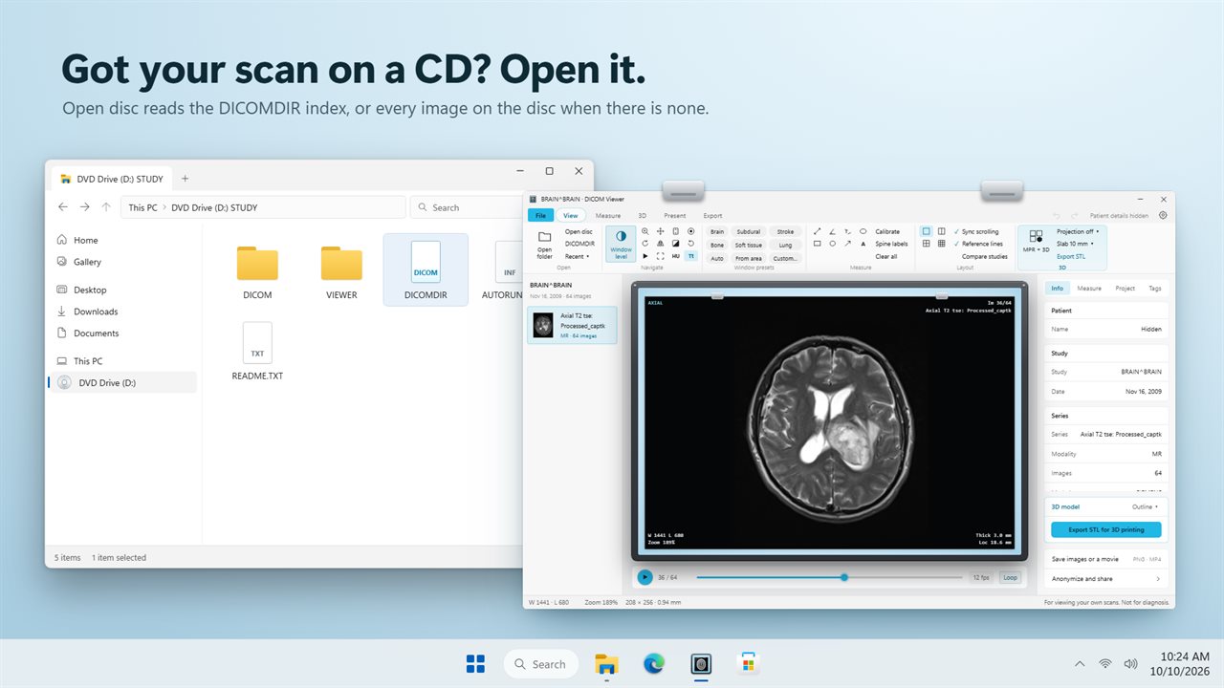Open MPR + 3D view
Viewport: 1224px width, 688px height.
1036,241
